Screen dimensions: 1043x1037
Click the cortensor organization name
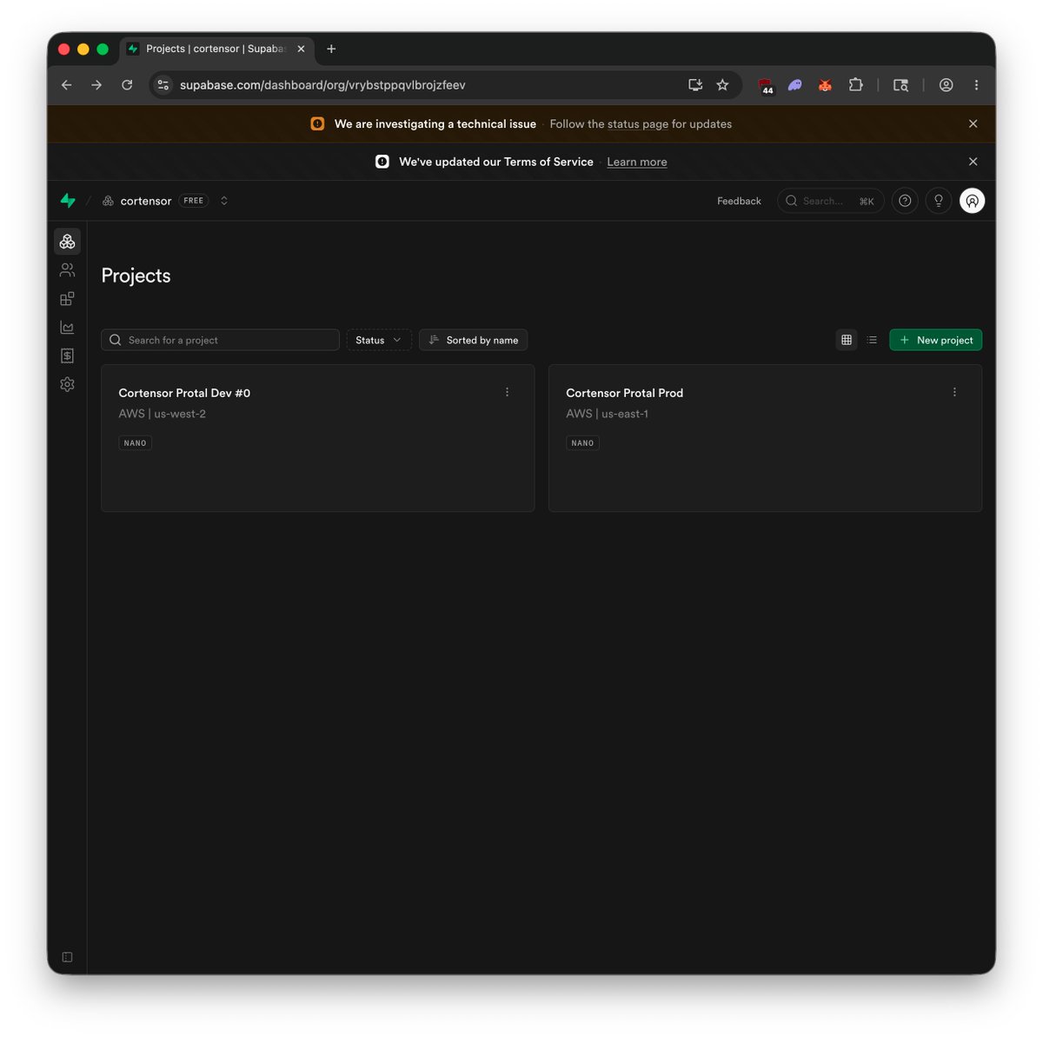pyautogui.click(x=146, y=201)
